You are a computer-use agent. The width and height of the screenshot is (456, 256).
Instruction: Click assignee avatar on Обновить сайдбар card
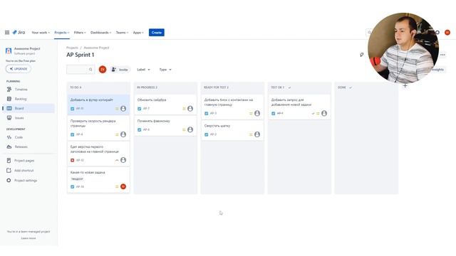190,109
